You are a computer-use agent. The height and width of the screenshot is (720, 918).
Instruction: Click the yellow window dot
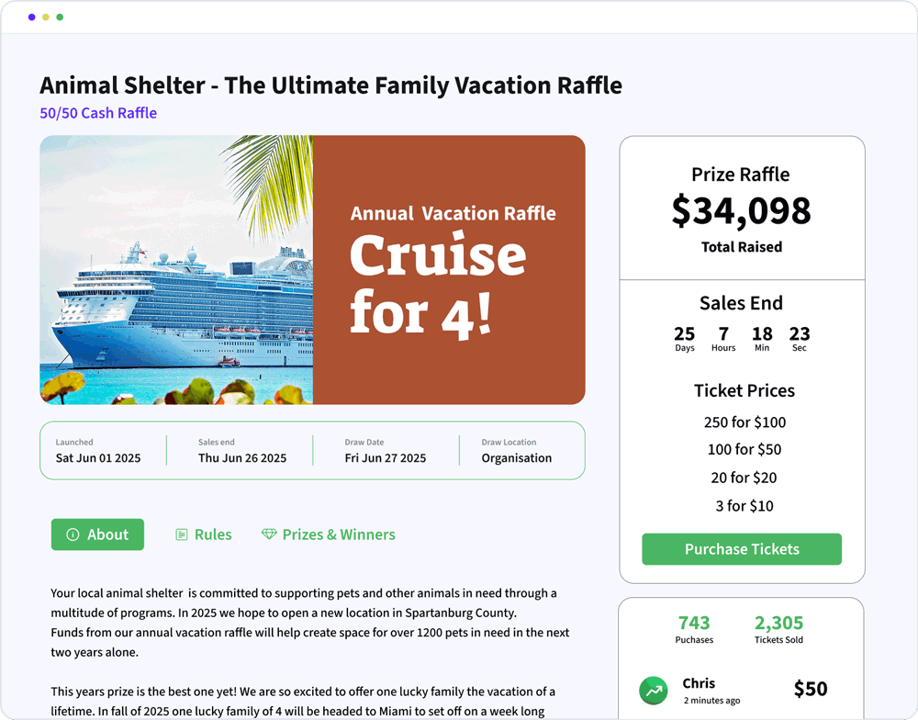click(46, 17)
